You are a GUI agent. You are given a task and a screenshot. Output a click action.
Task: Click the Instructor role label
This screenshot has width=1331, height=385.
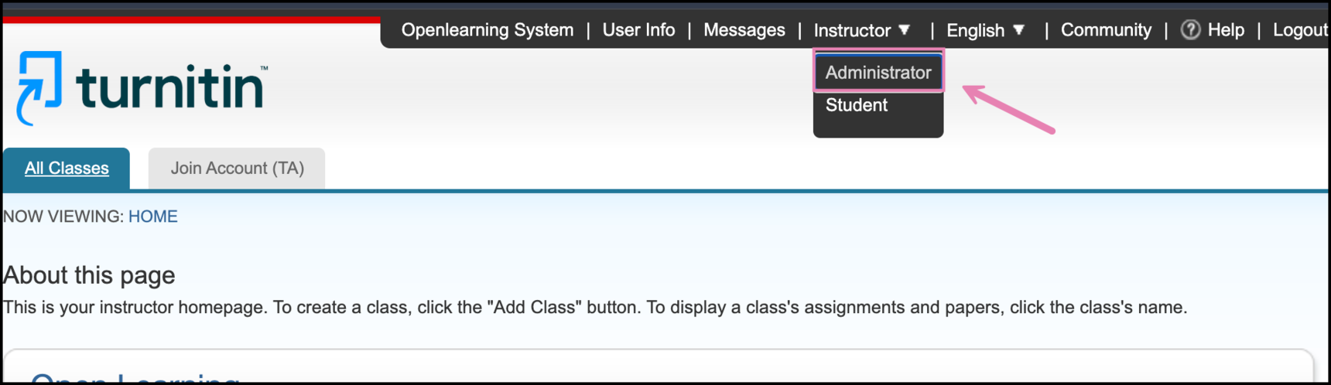click(x=852, y=30)
